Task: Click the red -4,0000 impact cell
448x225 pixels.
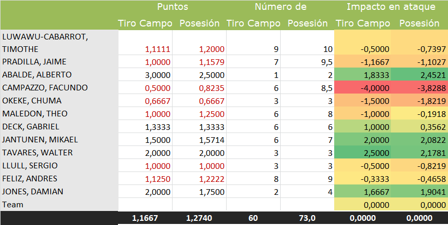Action: click(363, 88)
